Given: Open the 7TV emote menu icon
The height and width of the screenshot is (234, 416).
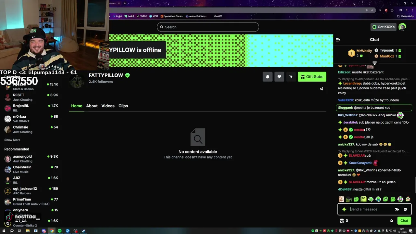Looking at the screenshot, I should click(397, 209).
